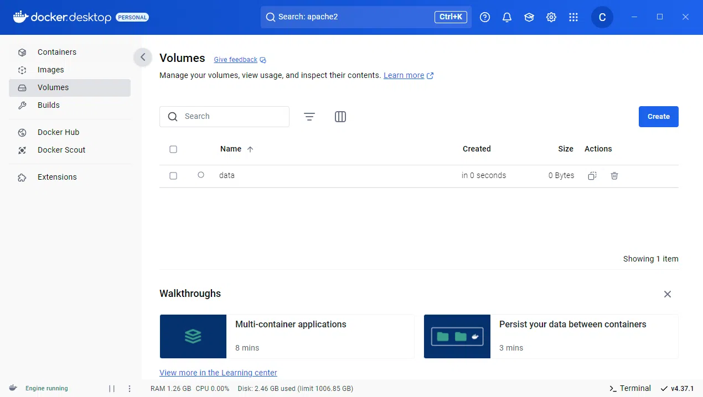This screenshot has width=703, height=397.
Task: Select the data volume row checkbox
Action: coord(173,175)
